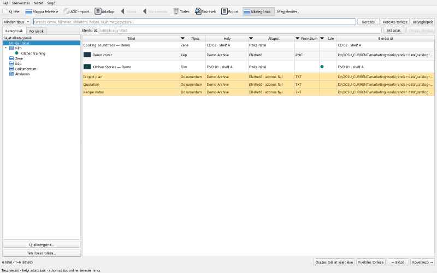Click the Demo cover thumbnail image
The image size is (437, 273).
pyautogui.click(x=87, y=55)
